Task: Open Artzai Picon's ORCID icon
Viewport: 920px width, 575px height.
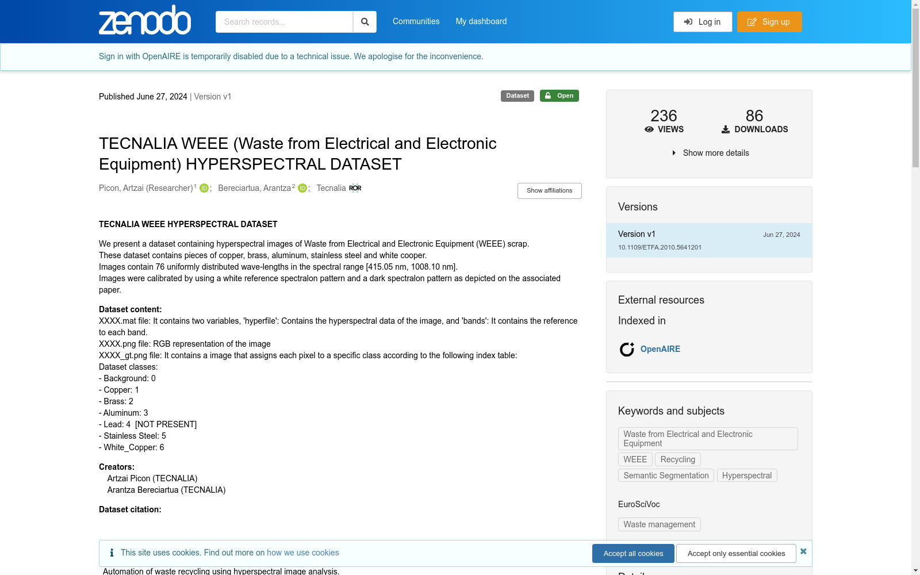Action: [204, 188]
